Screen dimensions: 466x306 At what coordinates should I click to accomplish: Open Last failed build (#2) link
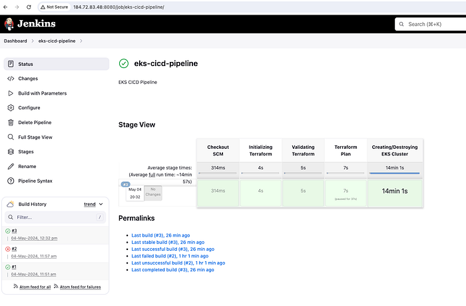pos(170,256)
